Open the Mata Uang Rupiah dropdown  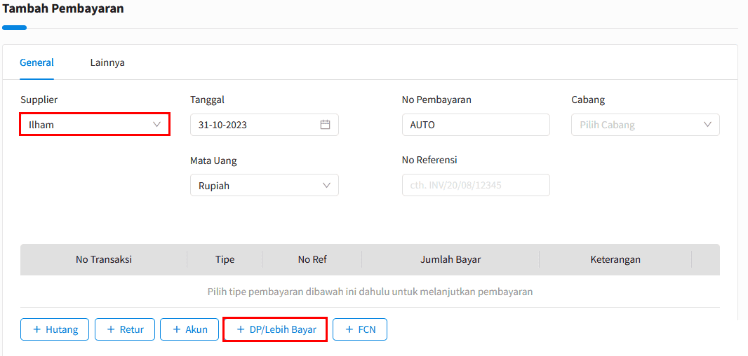pyautogui.click(x=265, y=185)
